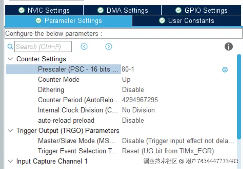Click the Search (Ctrl+F) input field
This screenshot has height=169, width=243.
point(43,47)
